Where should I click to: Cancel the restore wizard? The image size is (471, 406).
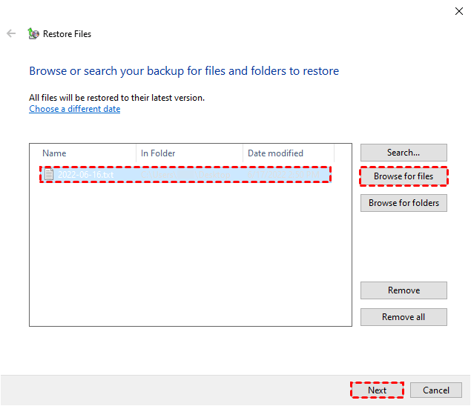436,390
